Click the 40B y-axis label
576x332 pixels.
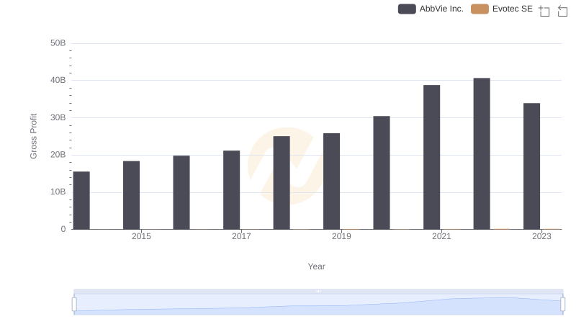(x=58, y=80)
